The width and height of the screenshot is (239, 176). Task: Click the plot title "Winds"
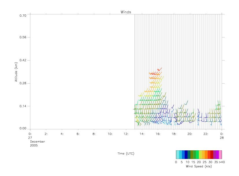click(126, 12)
